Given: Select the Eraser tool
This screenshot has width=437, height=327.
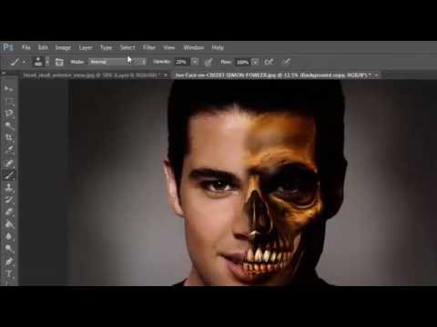Looking at the screenshot, I should pos(9,212).
